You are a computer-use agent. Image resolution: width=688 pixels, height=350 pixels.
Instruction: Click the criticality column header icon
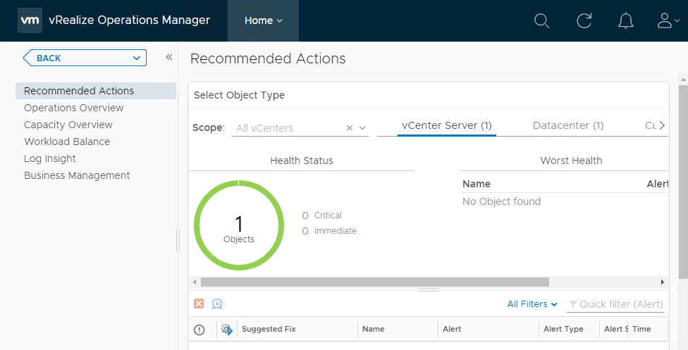tap(199, 329)
